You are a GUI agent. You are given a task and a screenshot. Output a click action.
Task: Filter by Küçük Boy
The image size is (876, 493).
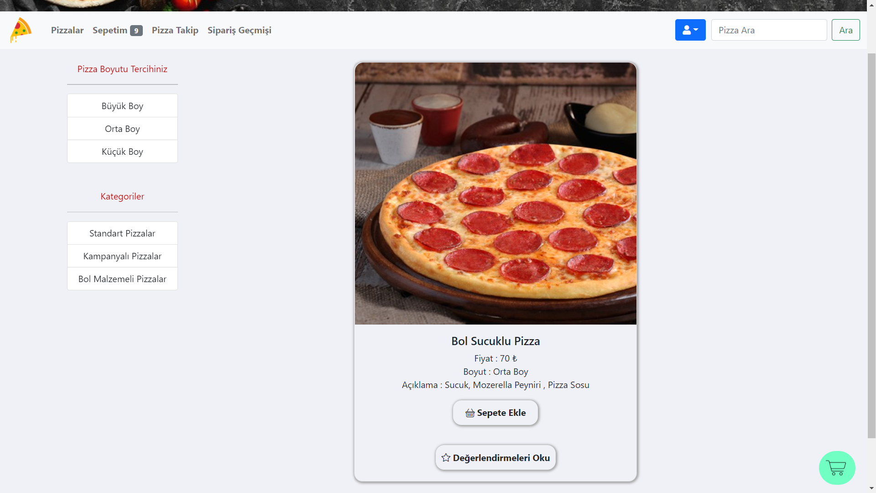point(122,152)
